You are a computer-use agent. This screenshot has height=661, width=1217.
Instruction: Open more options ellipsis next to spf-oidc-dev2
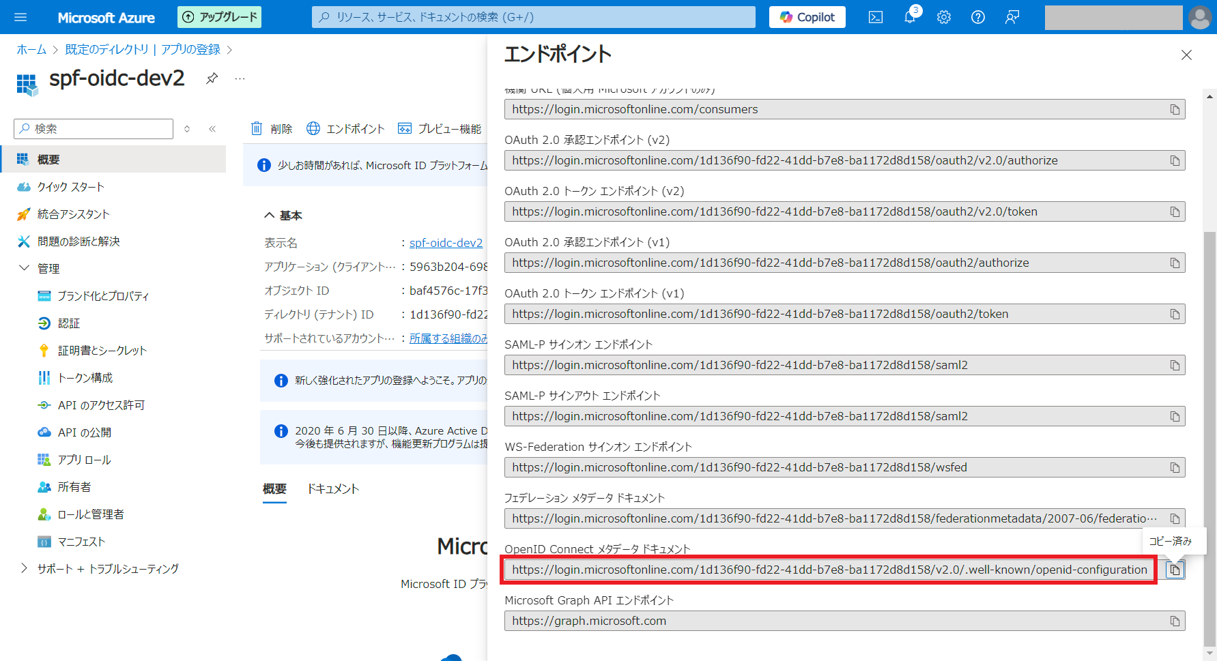click(240, 78)
